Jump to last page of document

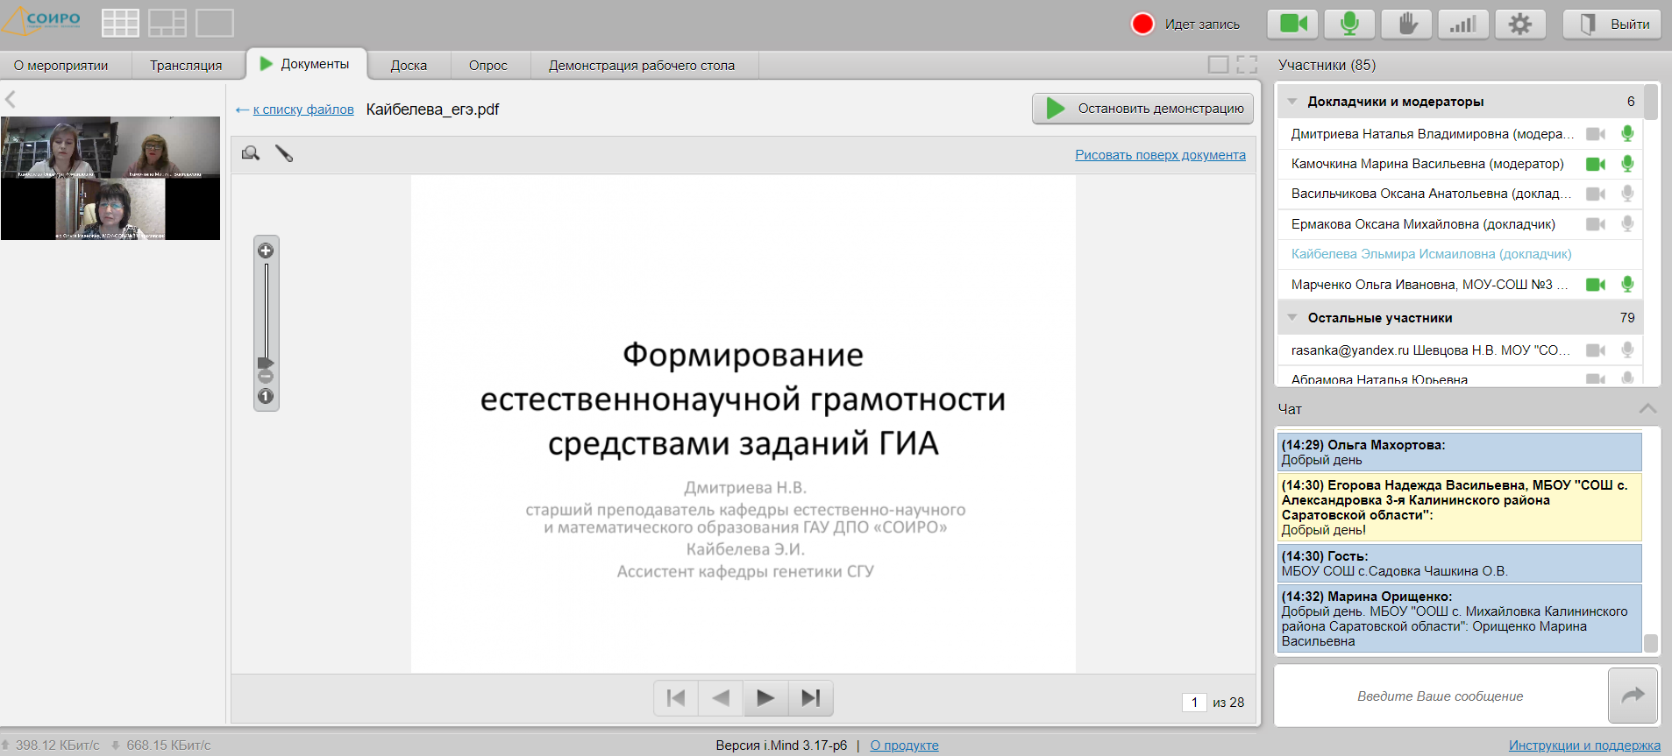(810, 698)
